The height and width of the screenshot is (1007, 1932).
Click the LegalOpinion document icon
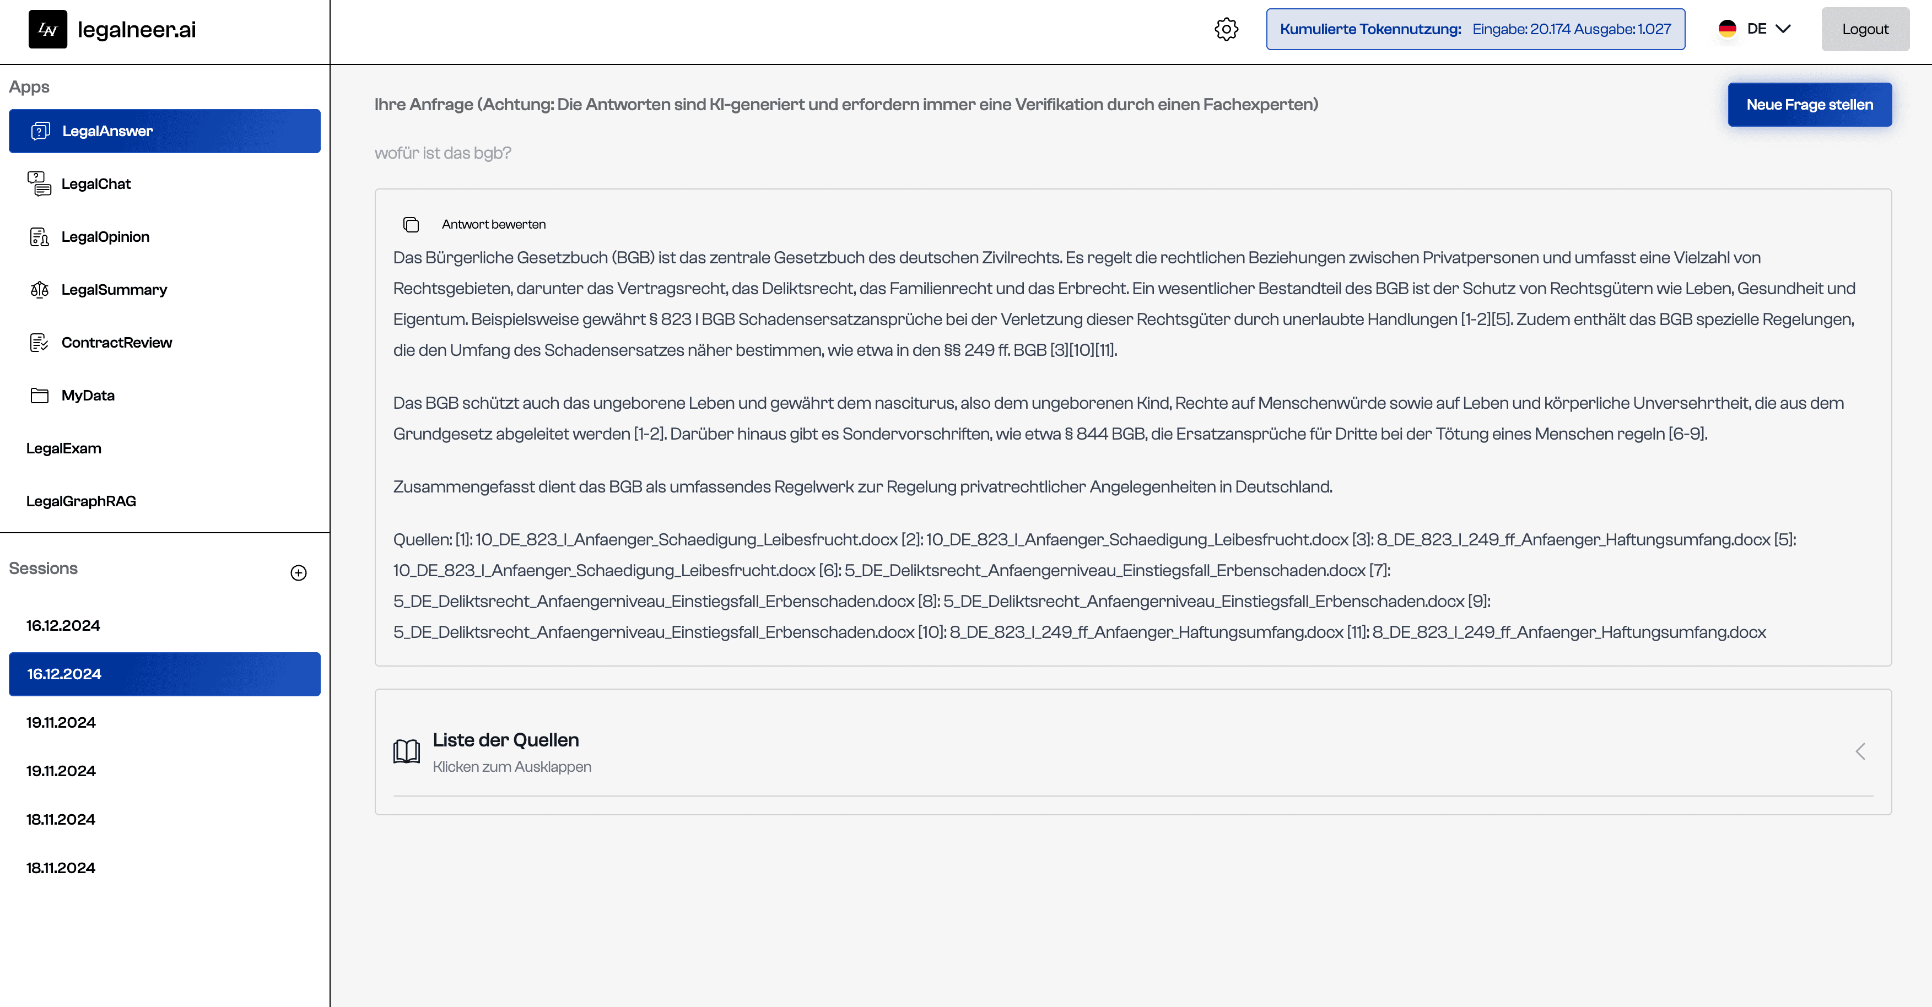(39, 237)
